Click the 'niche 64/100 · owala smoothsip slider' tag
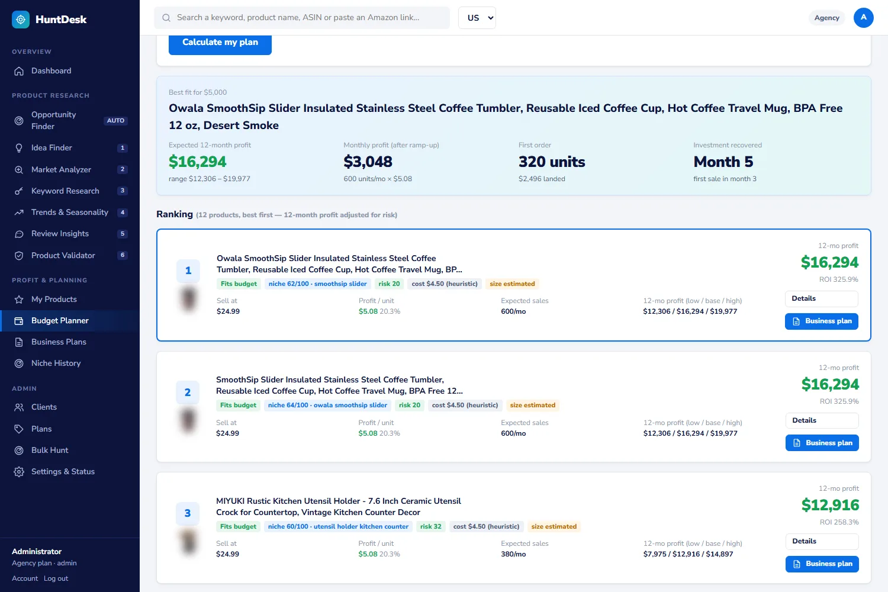This screenshot has height=592, width=888. point(327,406)
